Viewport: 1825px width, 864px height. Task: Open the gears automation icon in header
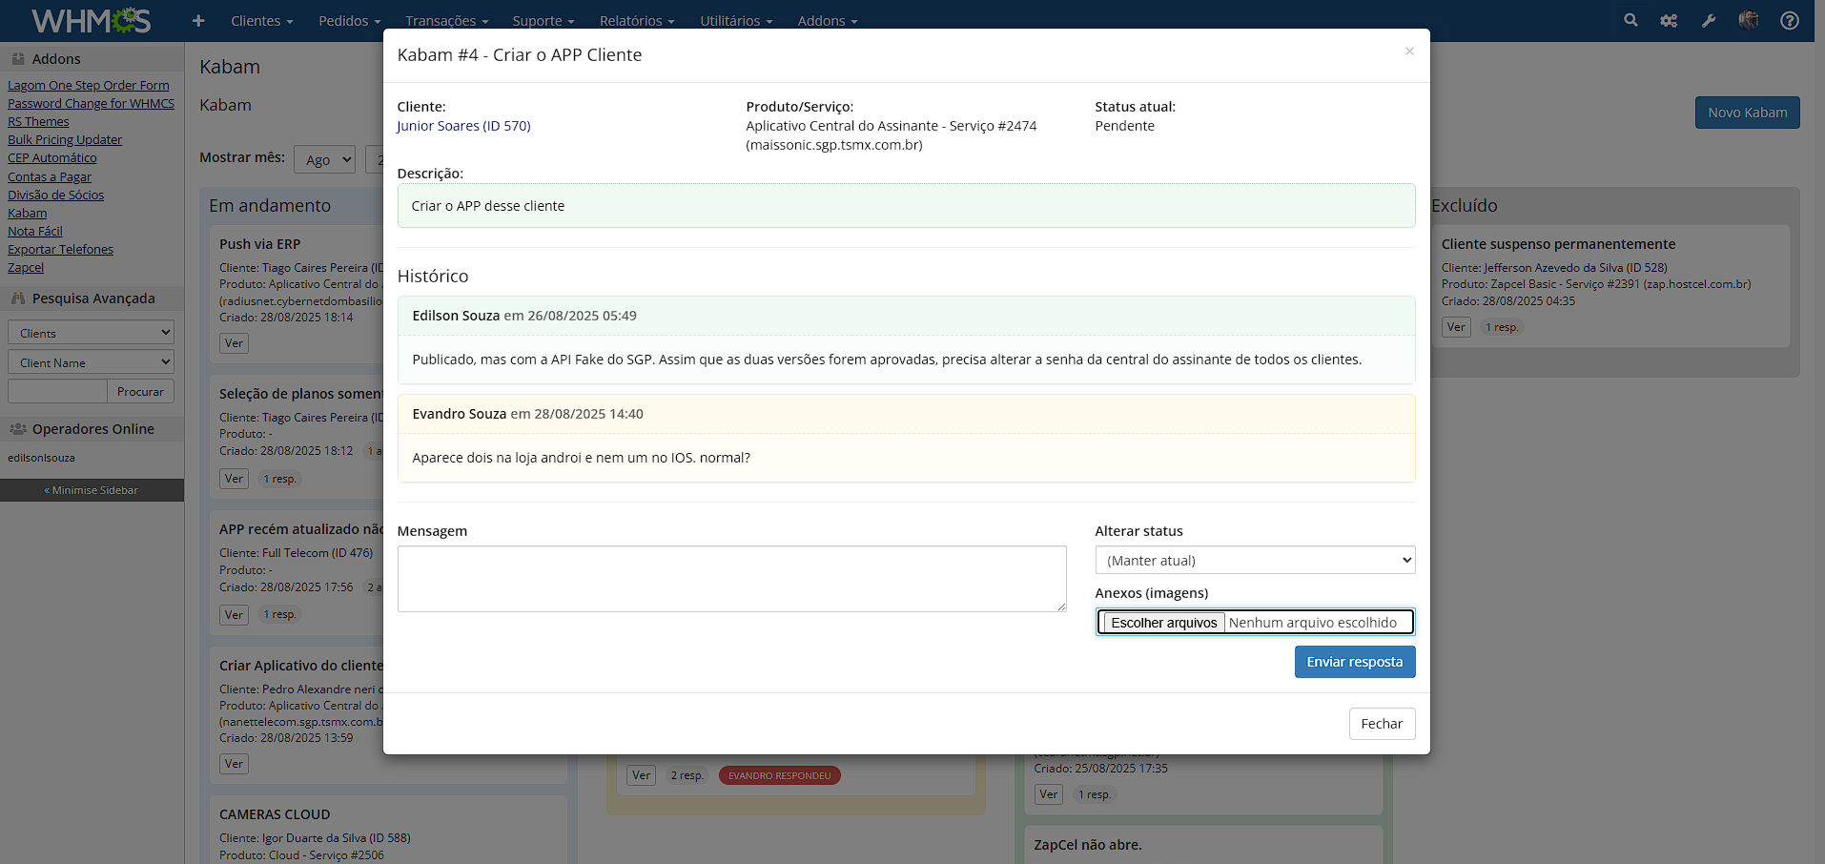[x=1669, y=20]
